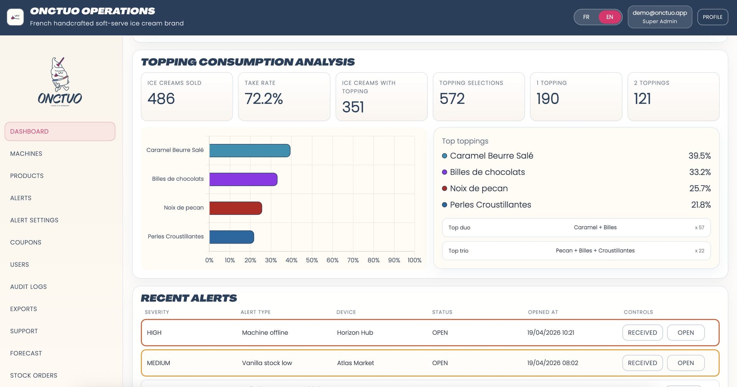Click the 1 Topping card showing 190

click(x=576, y=97)
